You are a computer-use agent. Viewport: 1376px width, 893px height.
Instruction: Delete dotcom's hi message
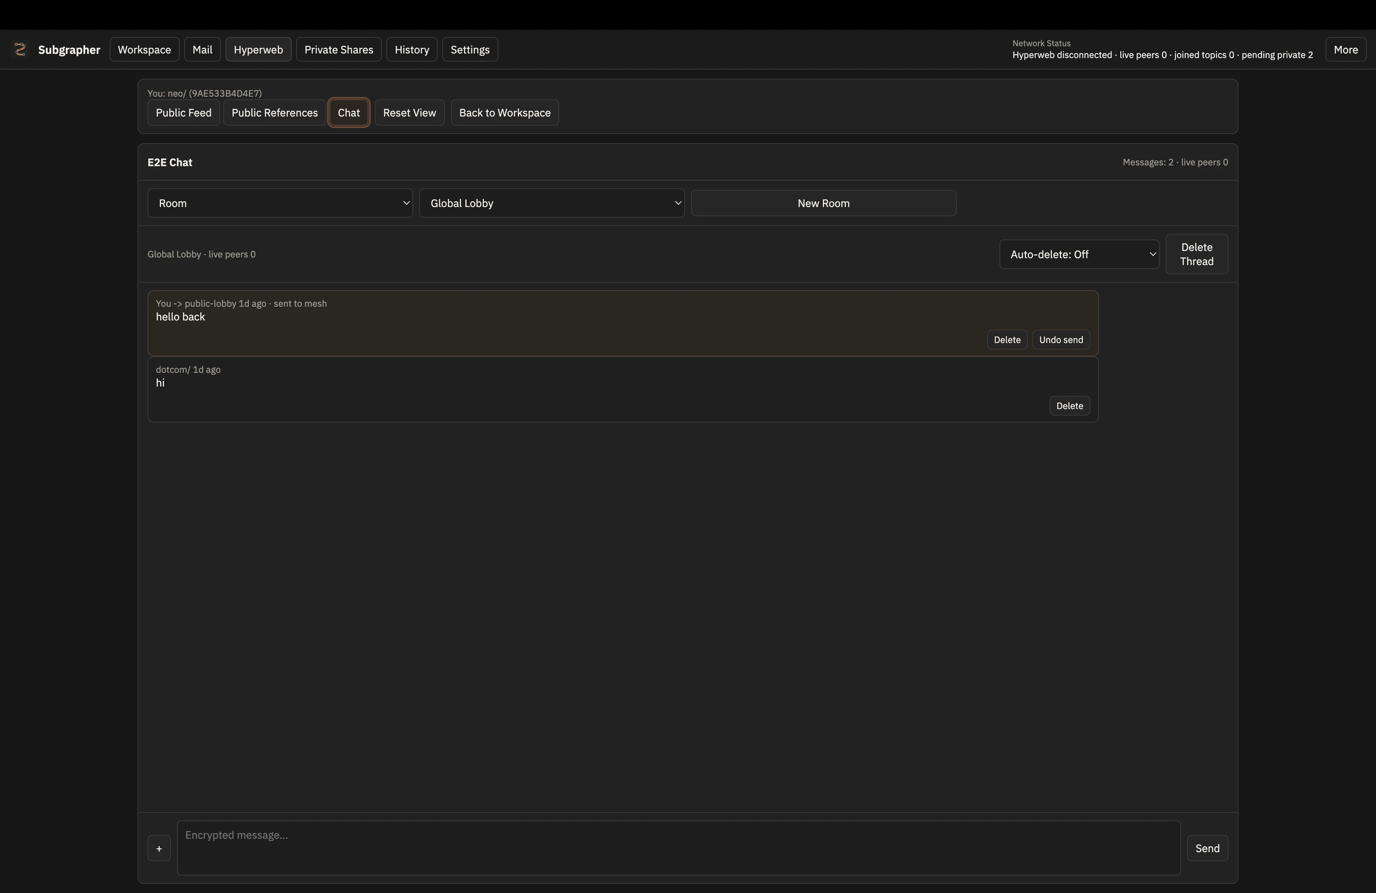point(1069,406)
